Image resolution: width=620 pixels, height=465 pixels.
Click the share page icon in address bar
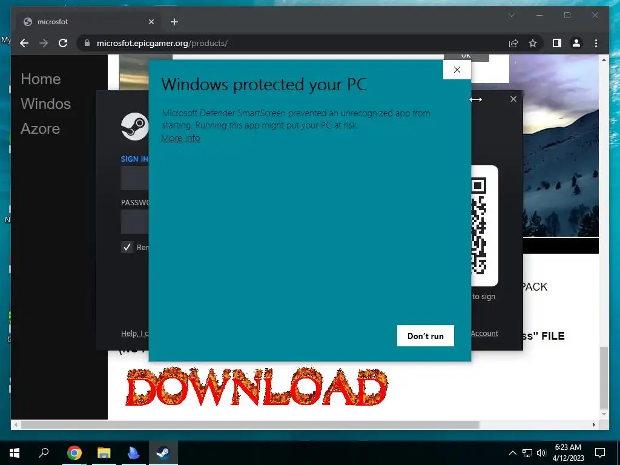click(513, 43)
